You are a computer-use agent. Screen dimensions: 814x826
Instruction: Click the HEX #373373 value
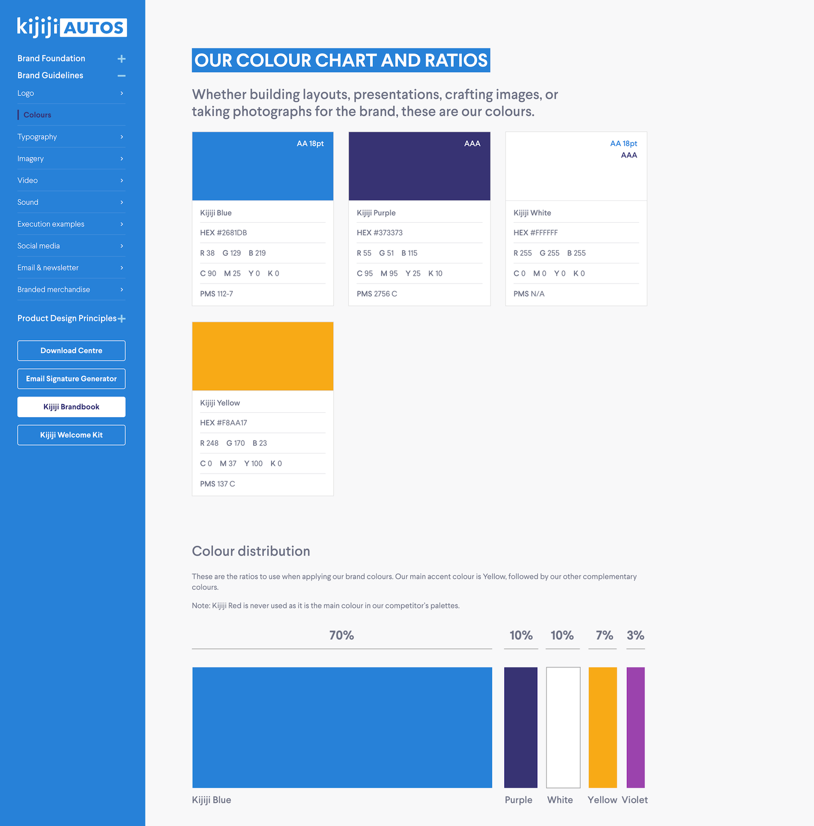point(380,232)
